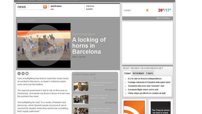The height and width of the screenshot is (114, 202).
Task: Open the bulletin section link
Action: [89, 9]
